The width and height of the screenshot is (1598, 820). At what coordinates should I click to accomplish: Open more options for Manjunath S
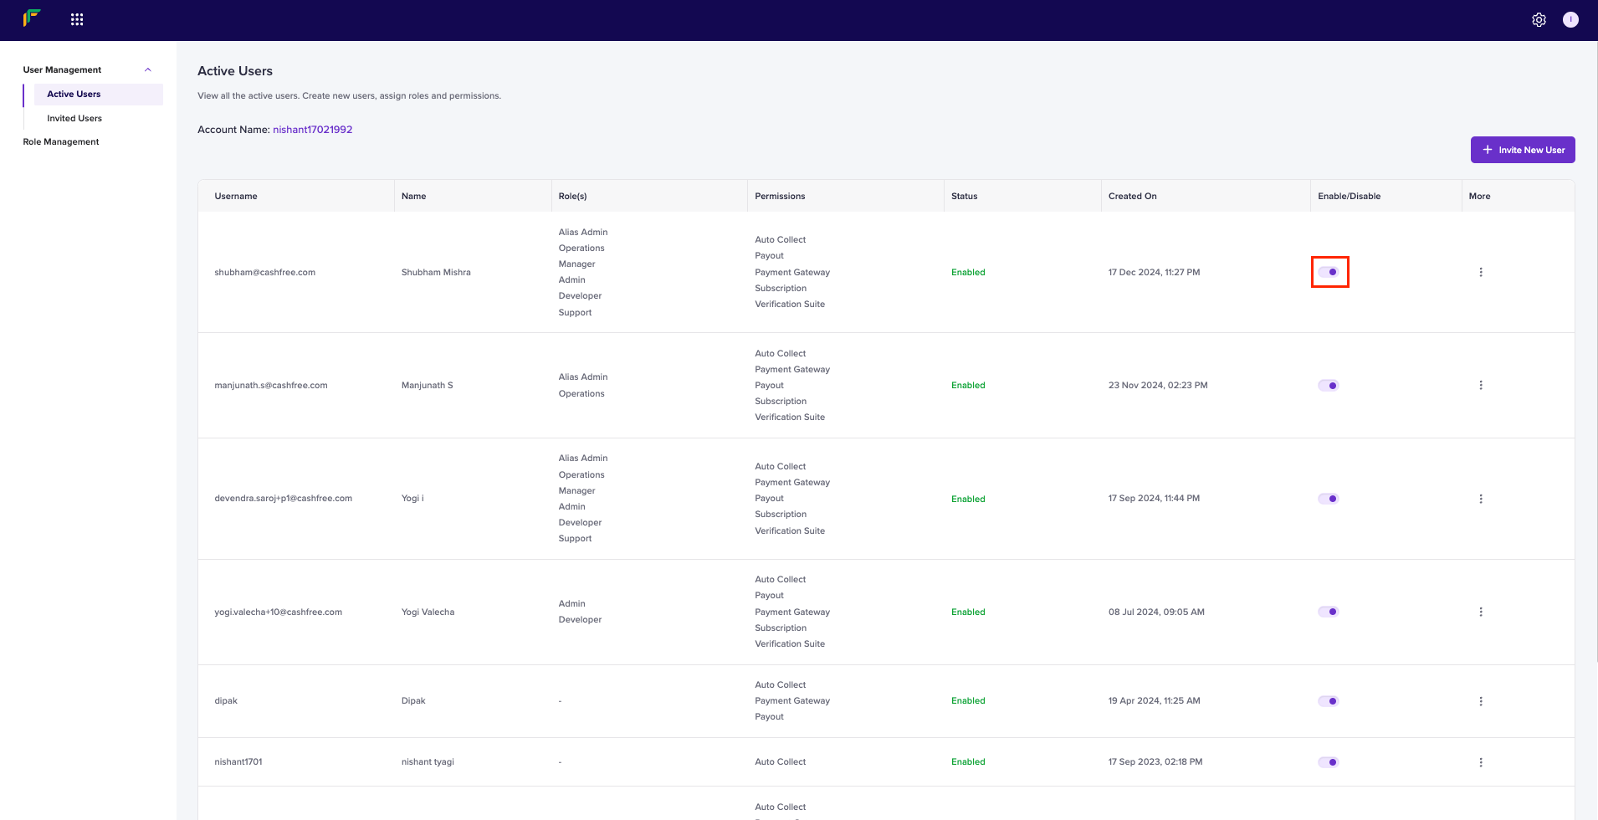pos(1481,385)
